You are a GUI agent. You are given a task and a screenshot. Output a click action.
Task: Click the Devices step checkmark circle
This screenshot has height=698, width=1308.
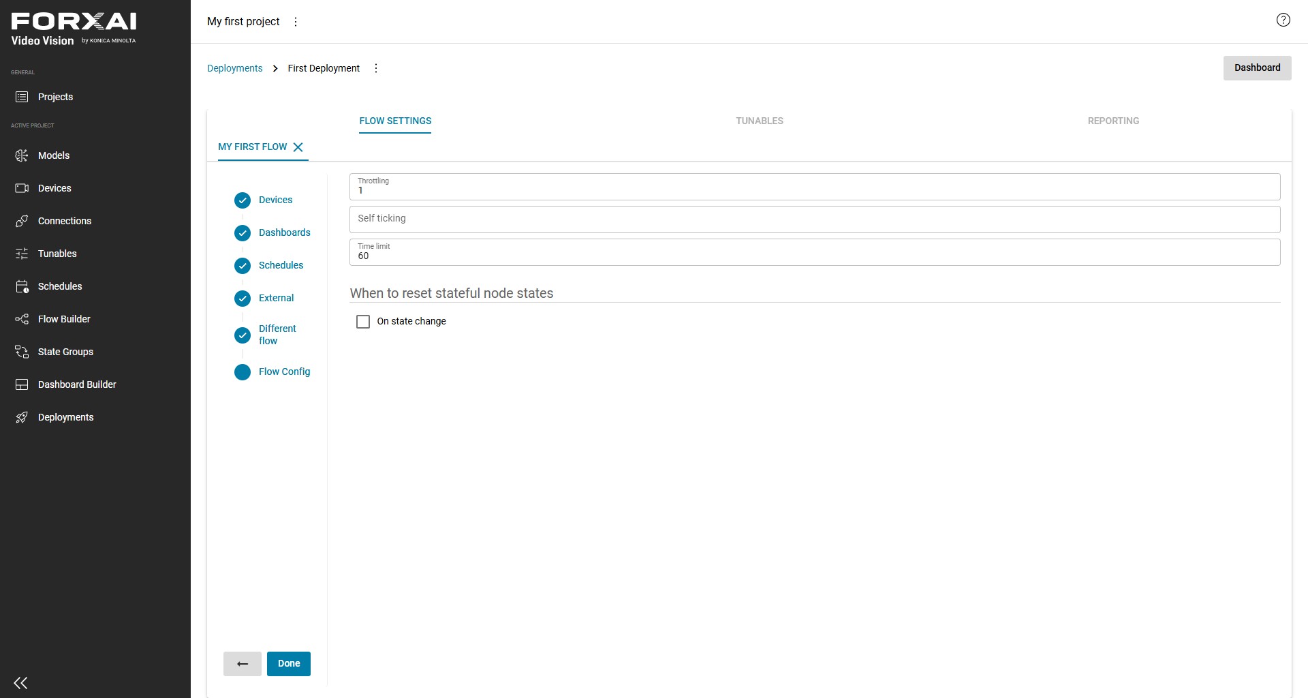point(243,200)
